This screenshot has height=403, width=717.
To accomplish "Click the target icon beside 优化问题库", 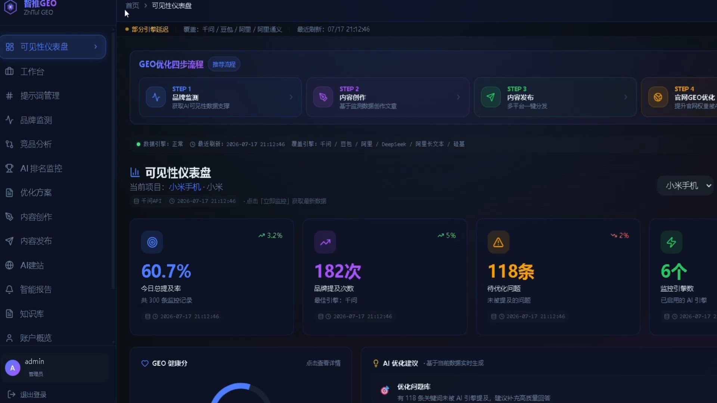I will (x=385, y=390).
